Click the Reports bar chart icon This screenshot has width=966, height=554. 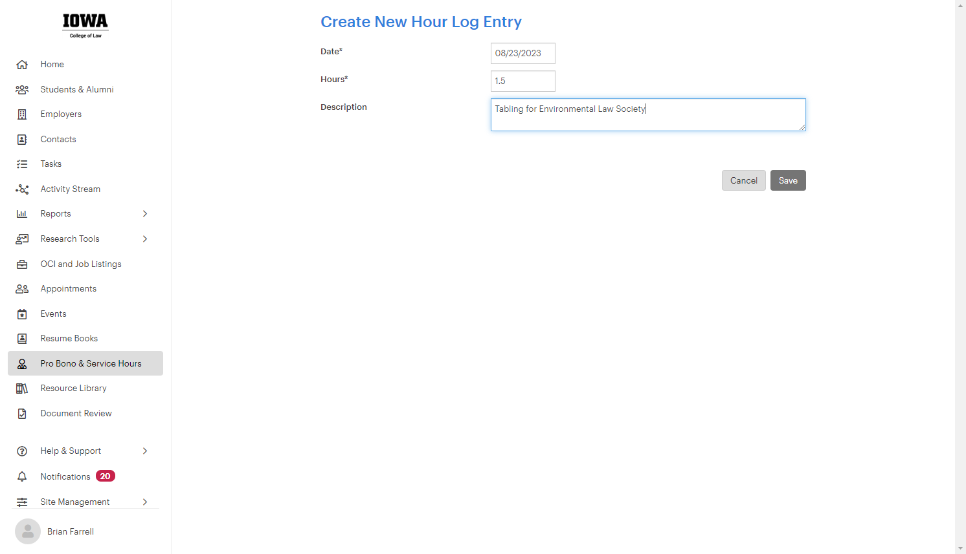(x=22, y=214)
